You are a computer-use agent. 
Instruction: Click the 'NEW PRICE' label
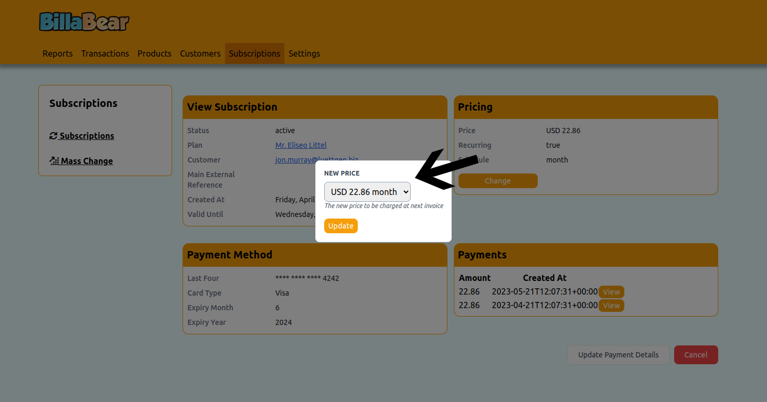342,173
